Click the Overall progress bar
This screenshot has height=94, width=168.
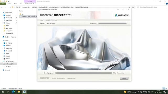[83, 73]
